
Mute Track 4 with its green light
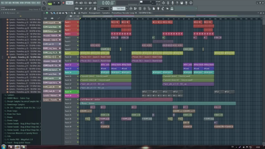coord(78,34)
